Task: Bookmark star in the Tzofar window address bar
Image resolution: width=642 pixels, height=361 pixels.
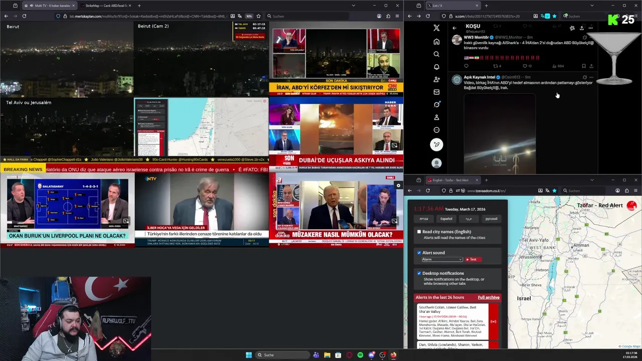Action: pyautogui.click(x=554, y=191)
